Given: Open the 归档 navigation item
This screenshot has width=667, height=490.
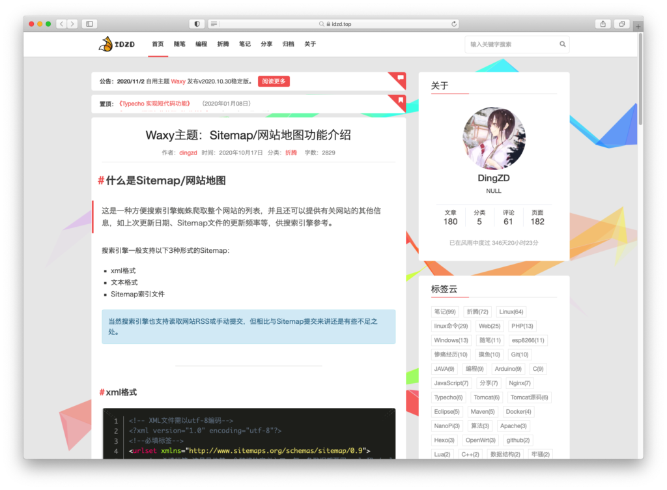Looking at the screenshot, I should [x=288, y=44].
